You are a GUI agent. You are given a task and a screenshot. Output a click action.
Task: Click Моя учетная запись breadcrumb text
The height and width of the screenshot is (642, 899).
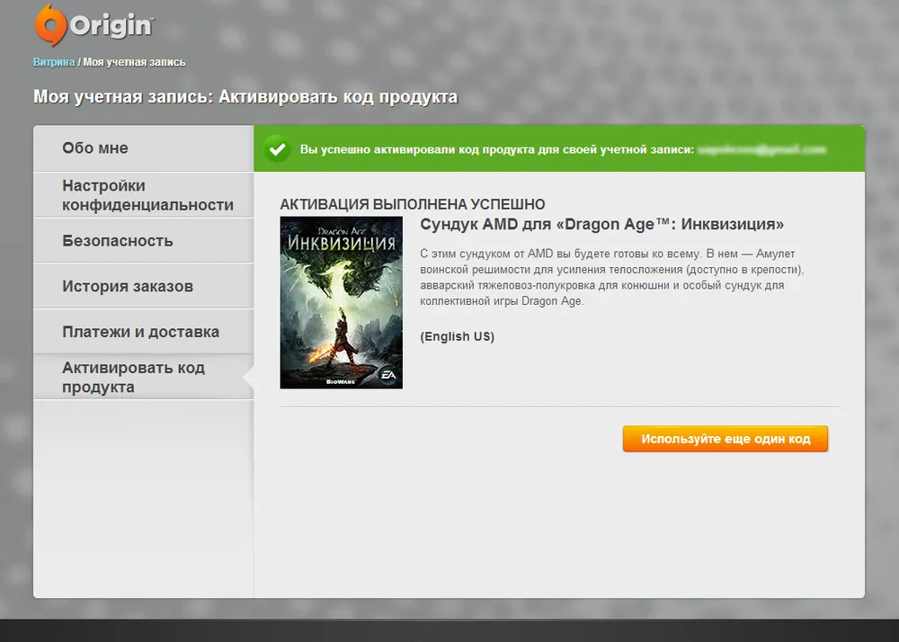pos(134,62)
